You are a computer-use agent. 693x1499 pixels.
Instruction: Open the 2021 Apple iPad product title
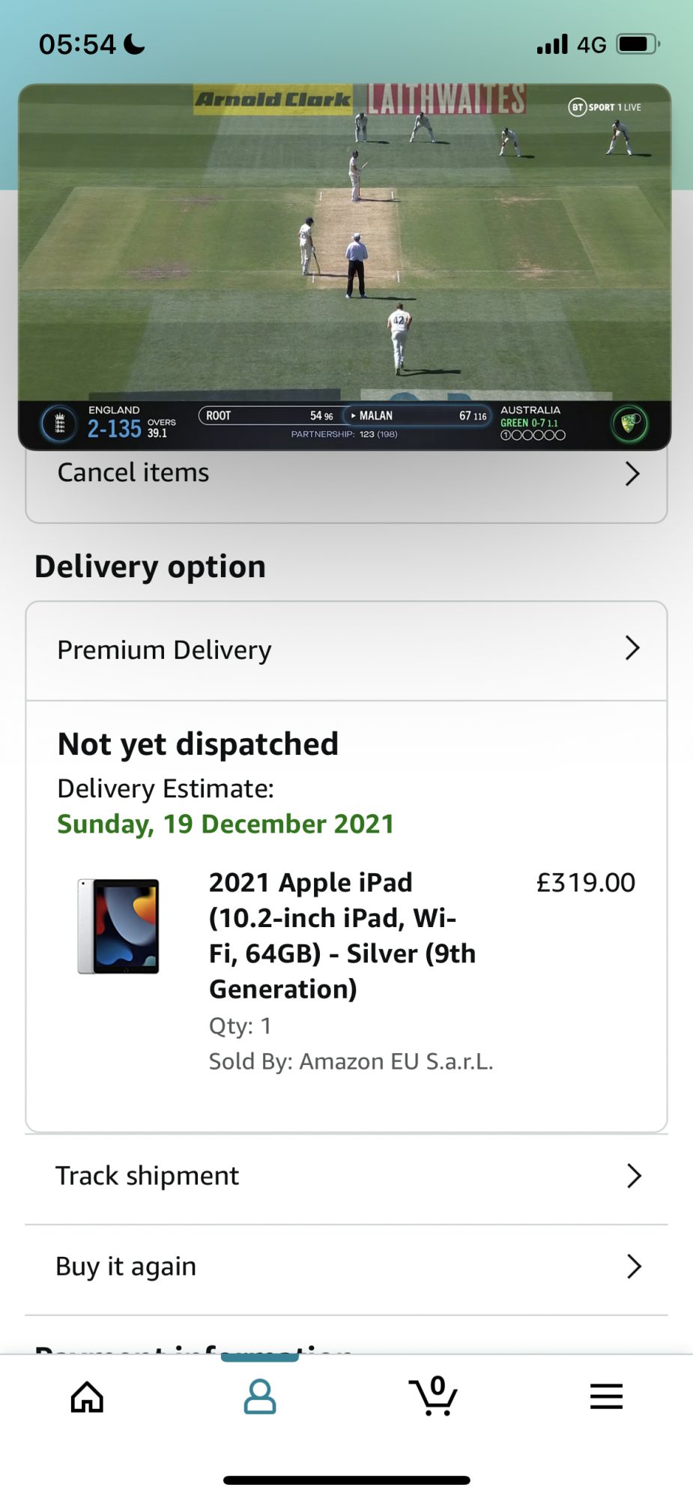[342, 935]
